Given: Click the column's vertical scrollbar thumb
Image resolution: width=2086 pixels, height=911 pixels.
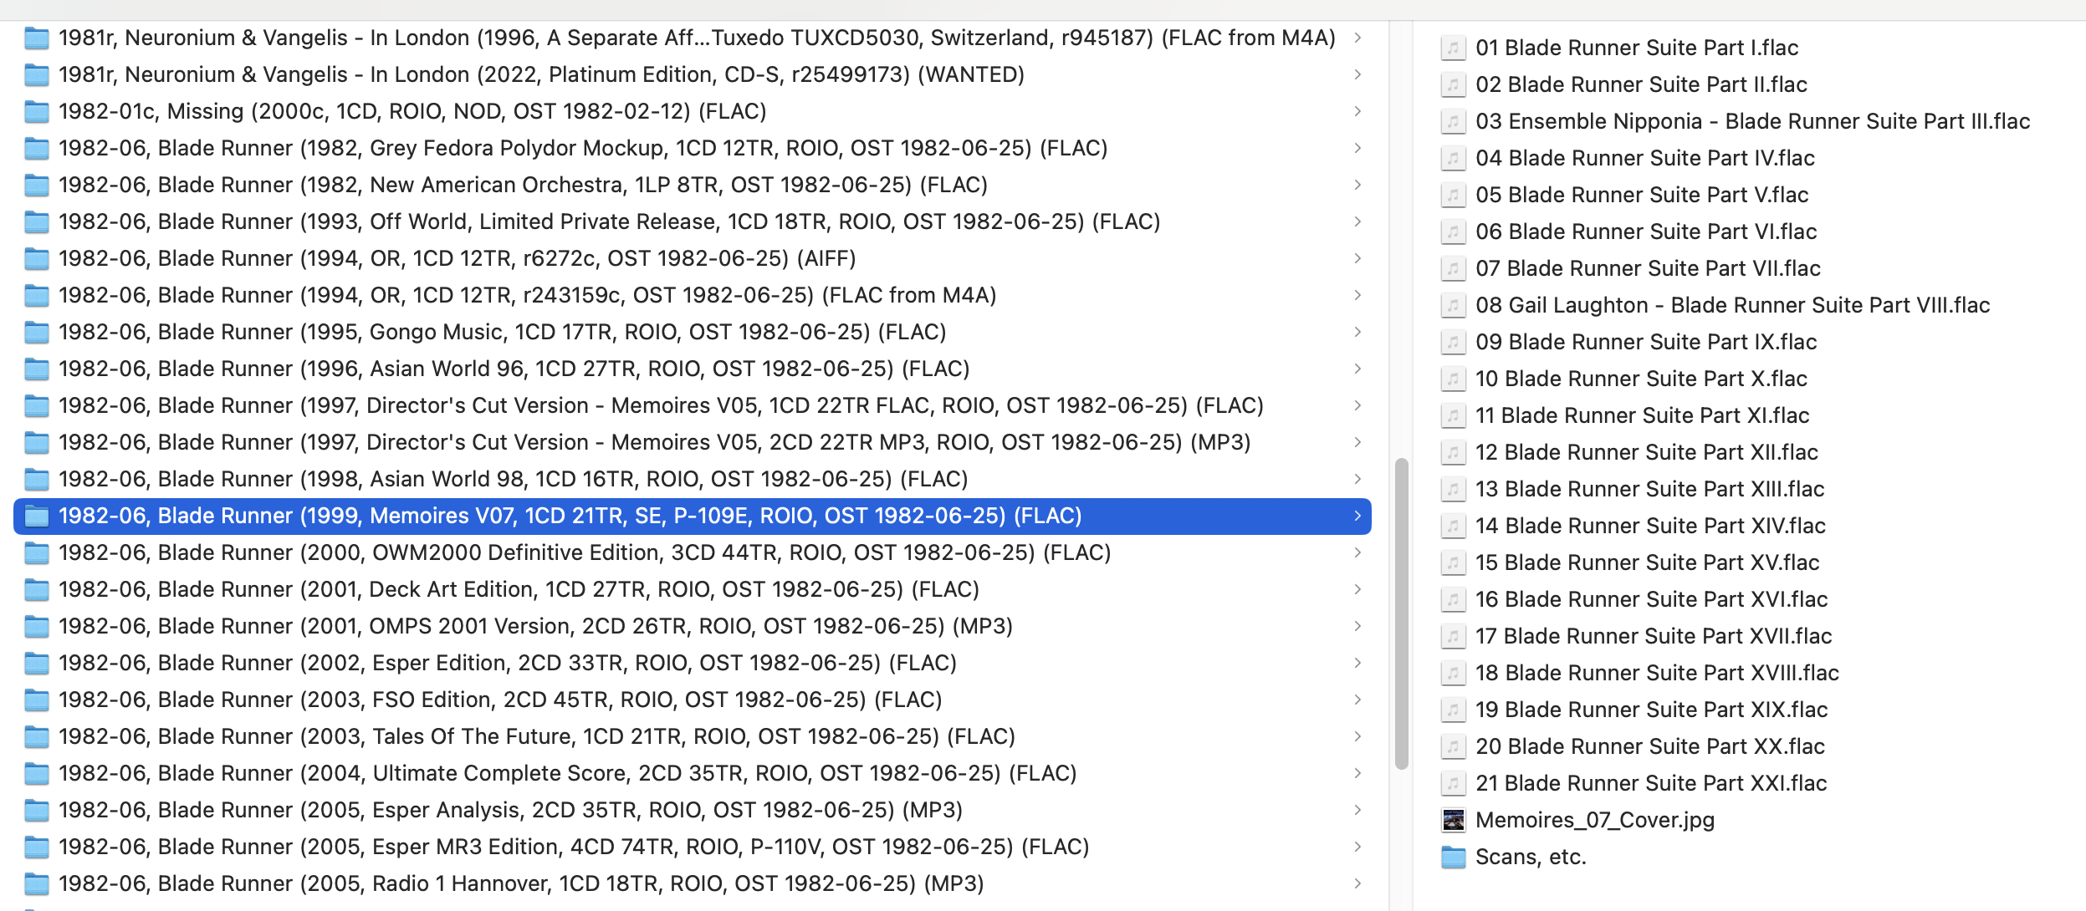Looking at the screenshot, I should coord(1402,613).
